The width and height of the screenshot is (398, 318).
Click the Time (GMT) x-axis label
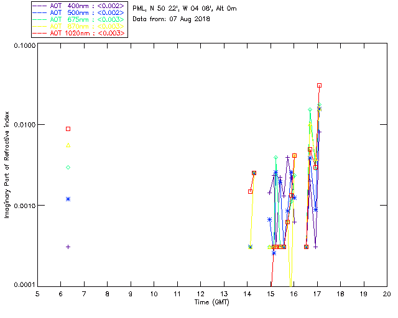pos(213,302)
